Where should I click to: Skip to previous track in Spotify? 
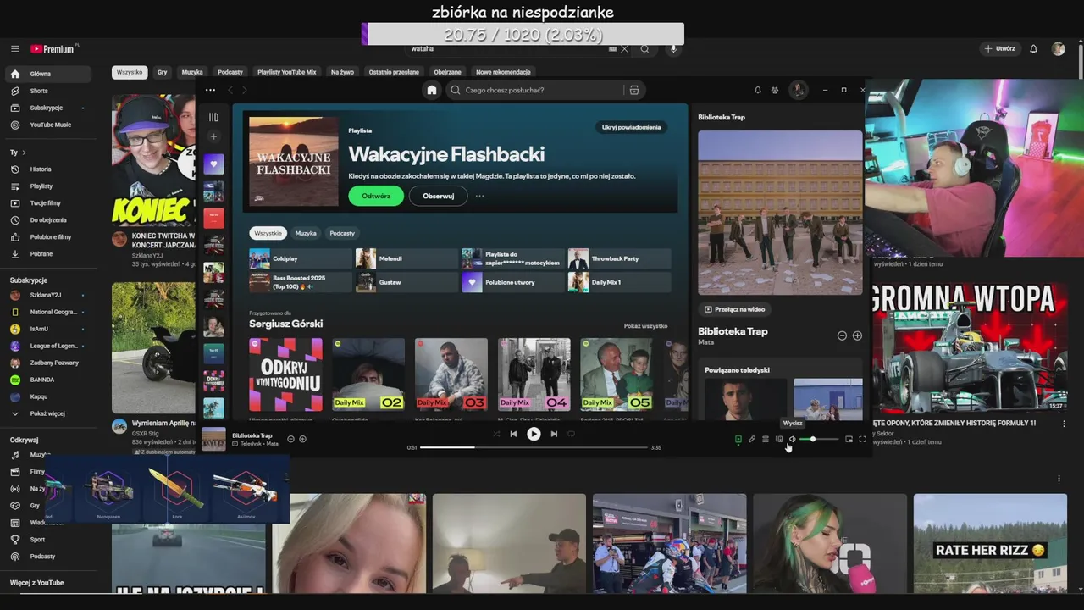(x=513, y=434)
